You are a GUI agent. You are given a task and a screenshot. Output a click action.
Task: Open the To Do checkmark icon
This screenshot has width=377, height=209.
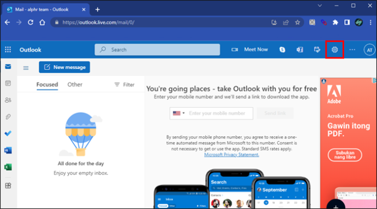[x=8, y=133]
